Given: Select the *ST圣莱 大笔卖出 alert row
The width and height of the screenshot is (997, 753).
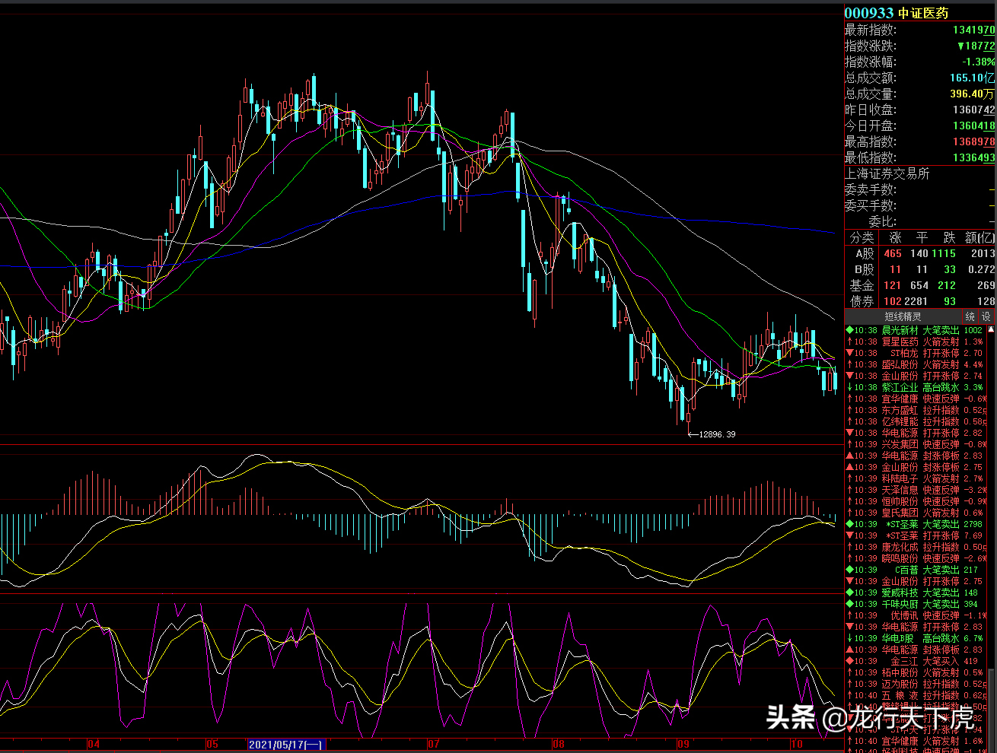Looking at the screenshot, I should 915,524.
